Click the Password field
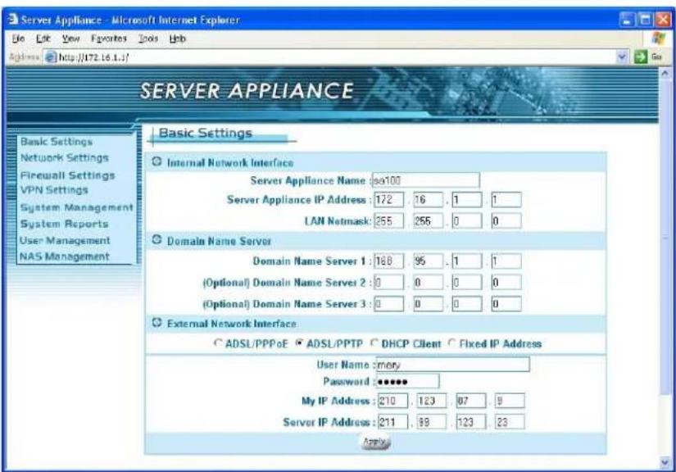Screen dimensions: 676x472 coord(408,382)
